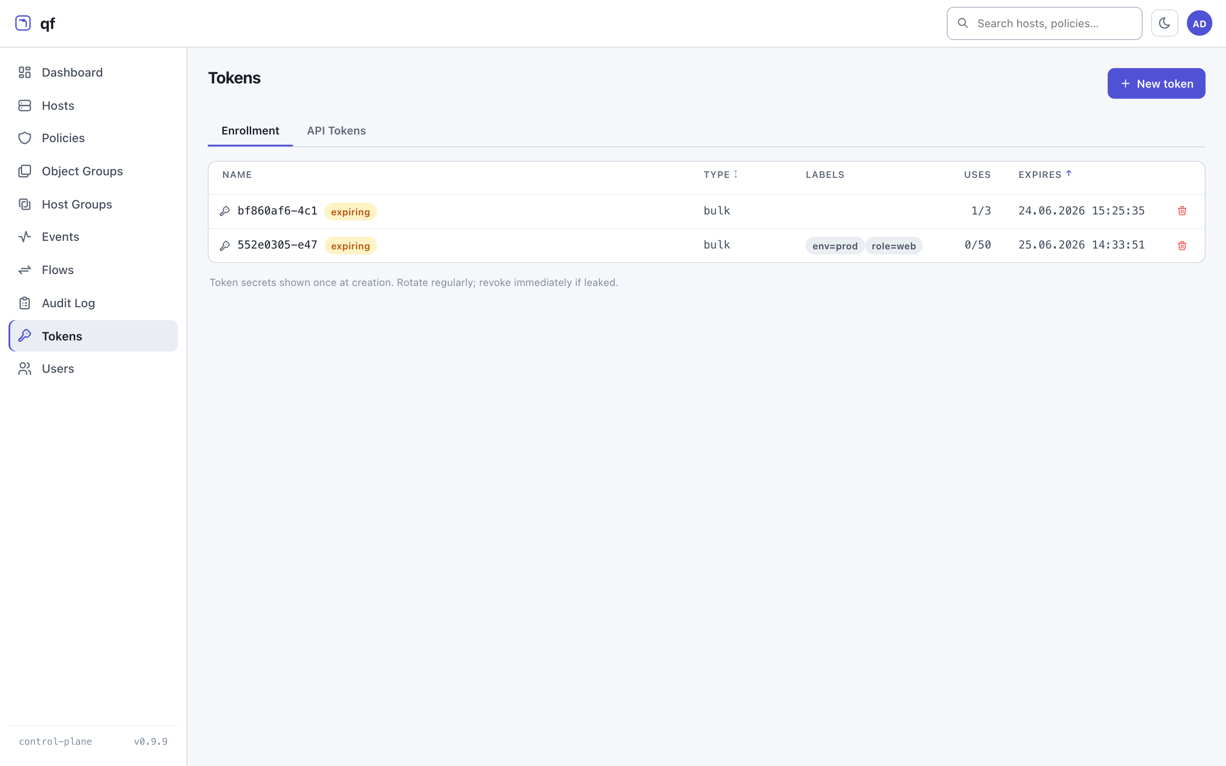Click the qf logo icon
This screenshot has width=1226, height=766.
pyautogui.click(x=23, y=23)
